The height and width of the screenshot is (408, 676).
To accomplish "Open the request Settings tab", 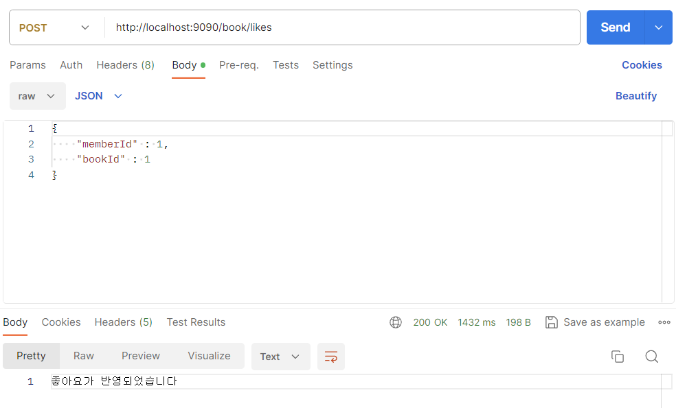I will [x=333, y=65].
